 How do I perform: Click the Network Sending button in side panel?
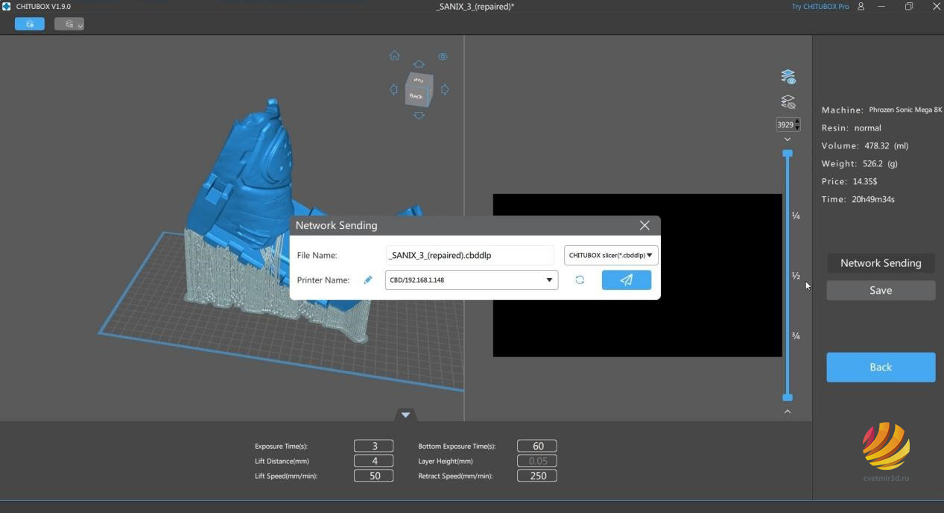[881, 263]
